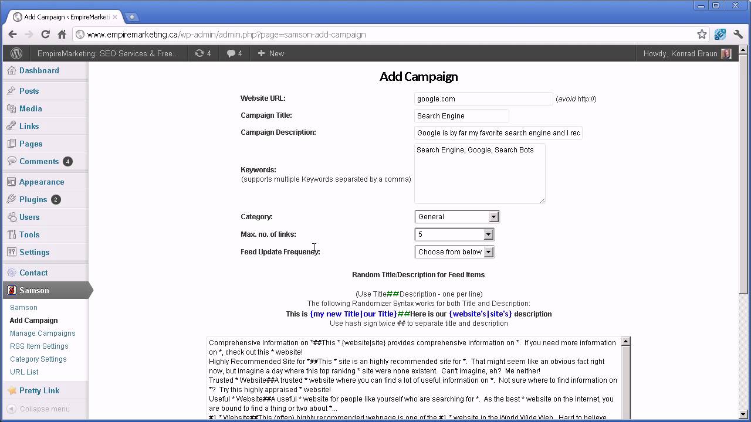This screenshot has width=751, height=422.
Task: Open Posts menu item
Action: click(x=29, y=91)
